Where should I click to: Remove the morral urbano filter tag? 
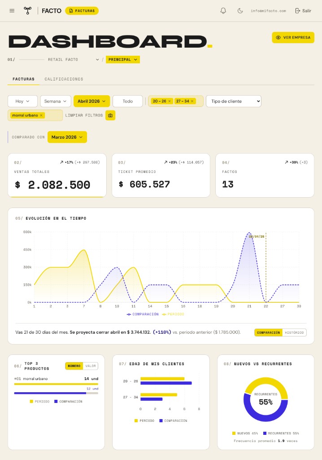[x=41, y=115]
